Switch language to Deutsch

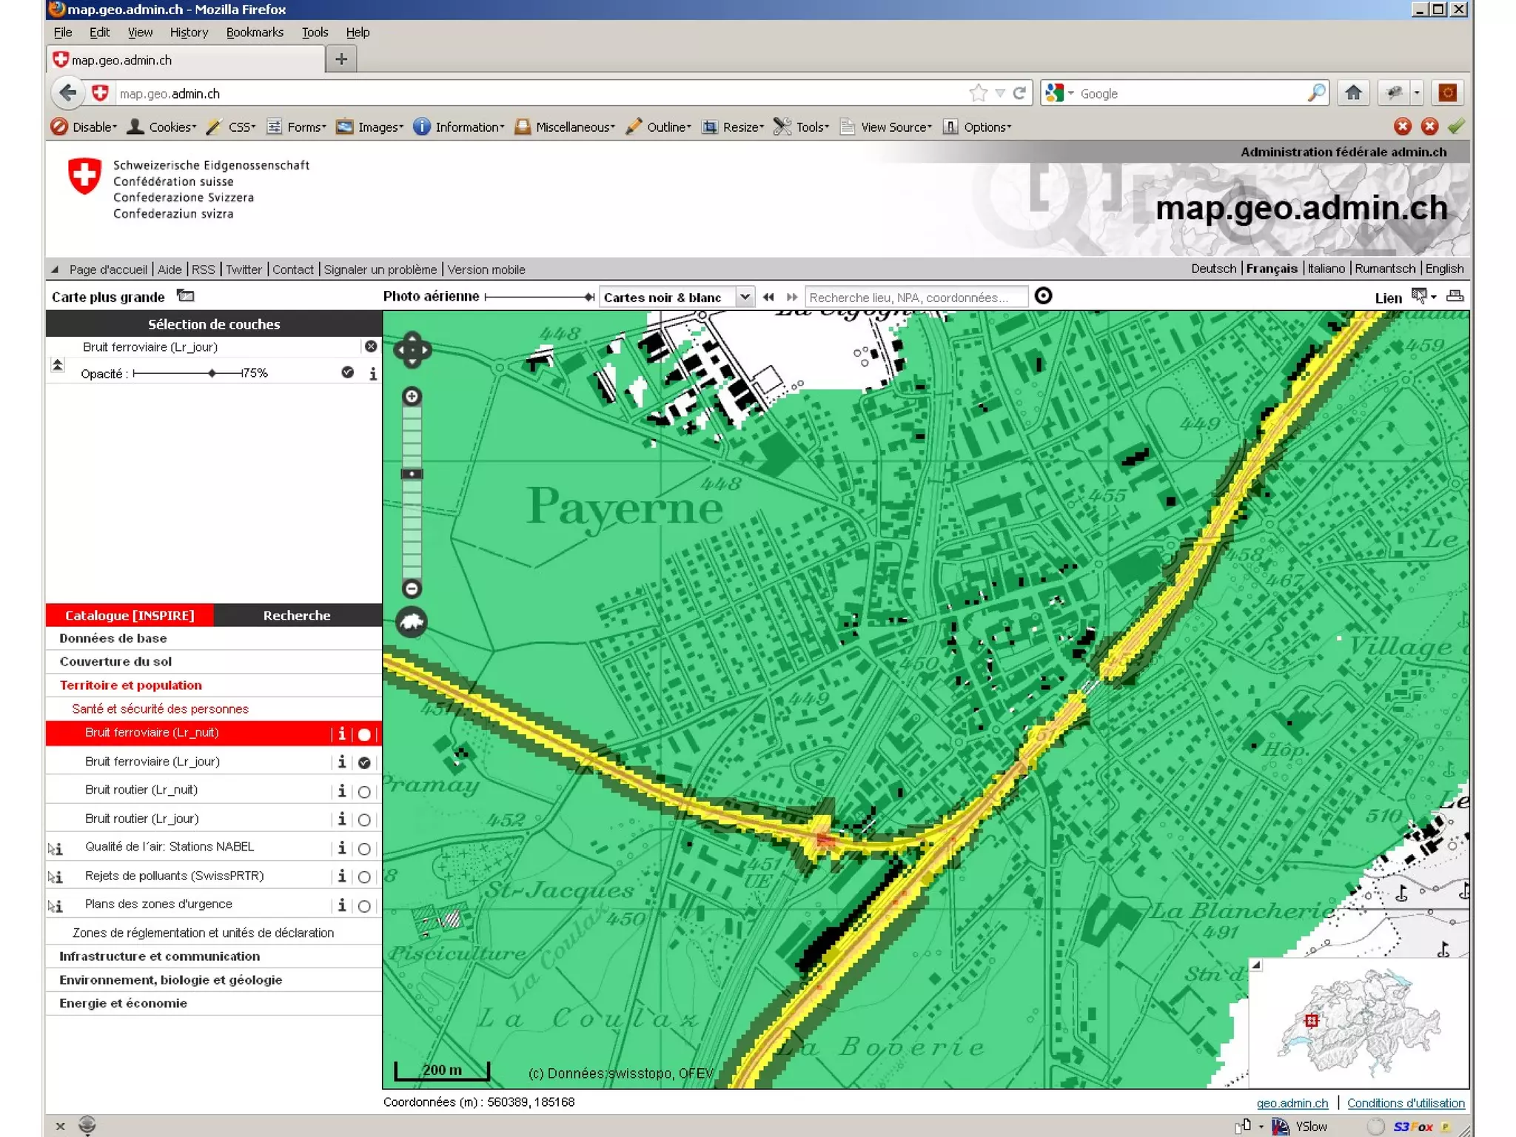(1213, 269)
